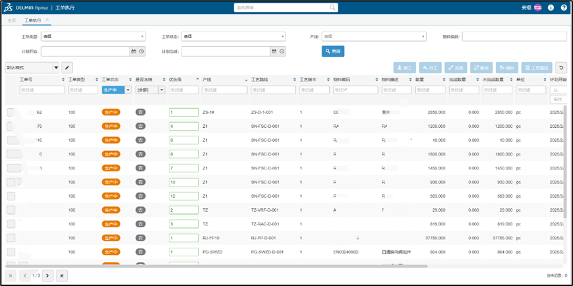Image resolution: width=573 pixels, height=286 pixels.
Task: Open the 工单状态 filter dropdown at top
Action: click(x=233, y=36)
